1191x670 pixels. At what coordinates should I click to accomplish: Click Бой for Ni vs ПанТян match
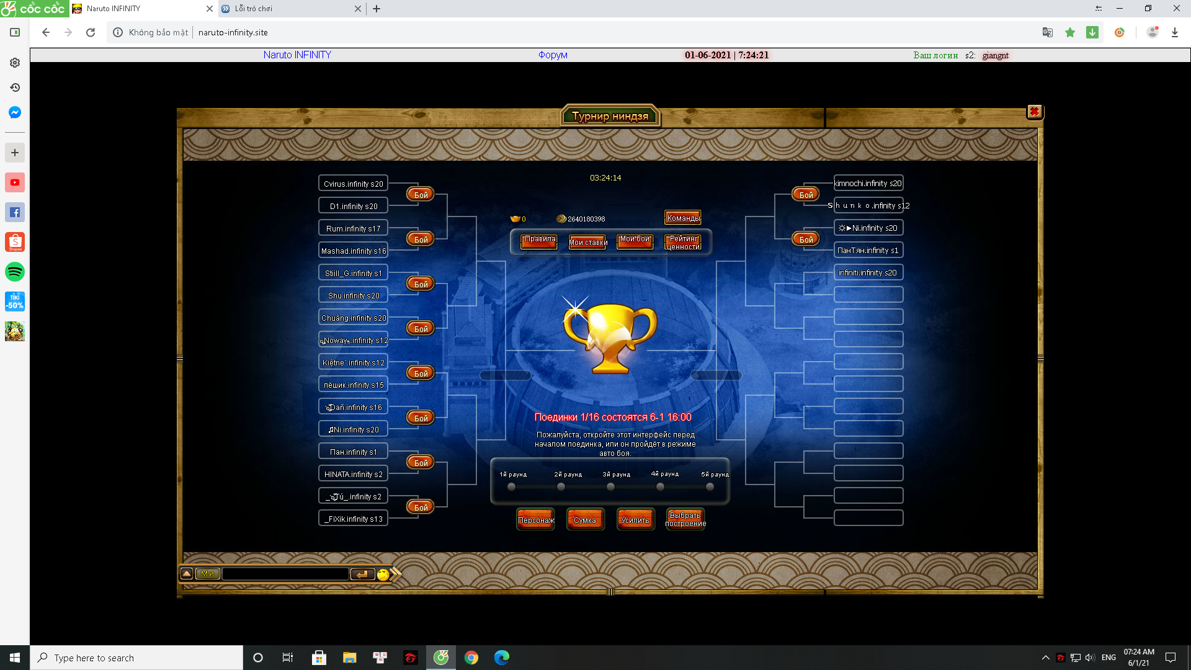(x=806, y=239)
